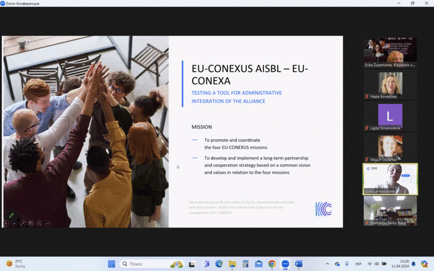Viewport: 434px width, 271px height.
Task: Switch the УКР keyboard language
Action: coord(358,264)
